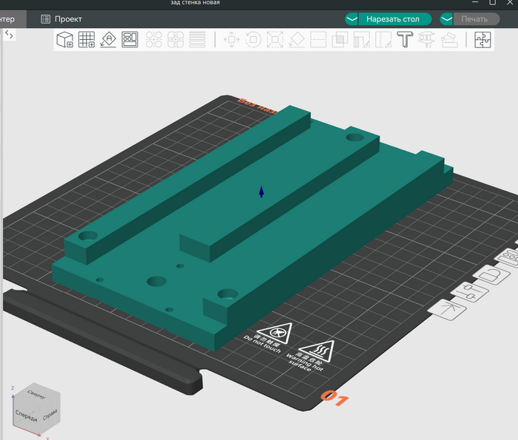Expand the dropdown arrow beside Нарезать стол

coord(351,19)
